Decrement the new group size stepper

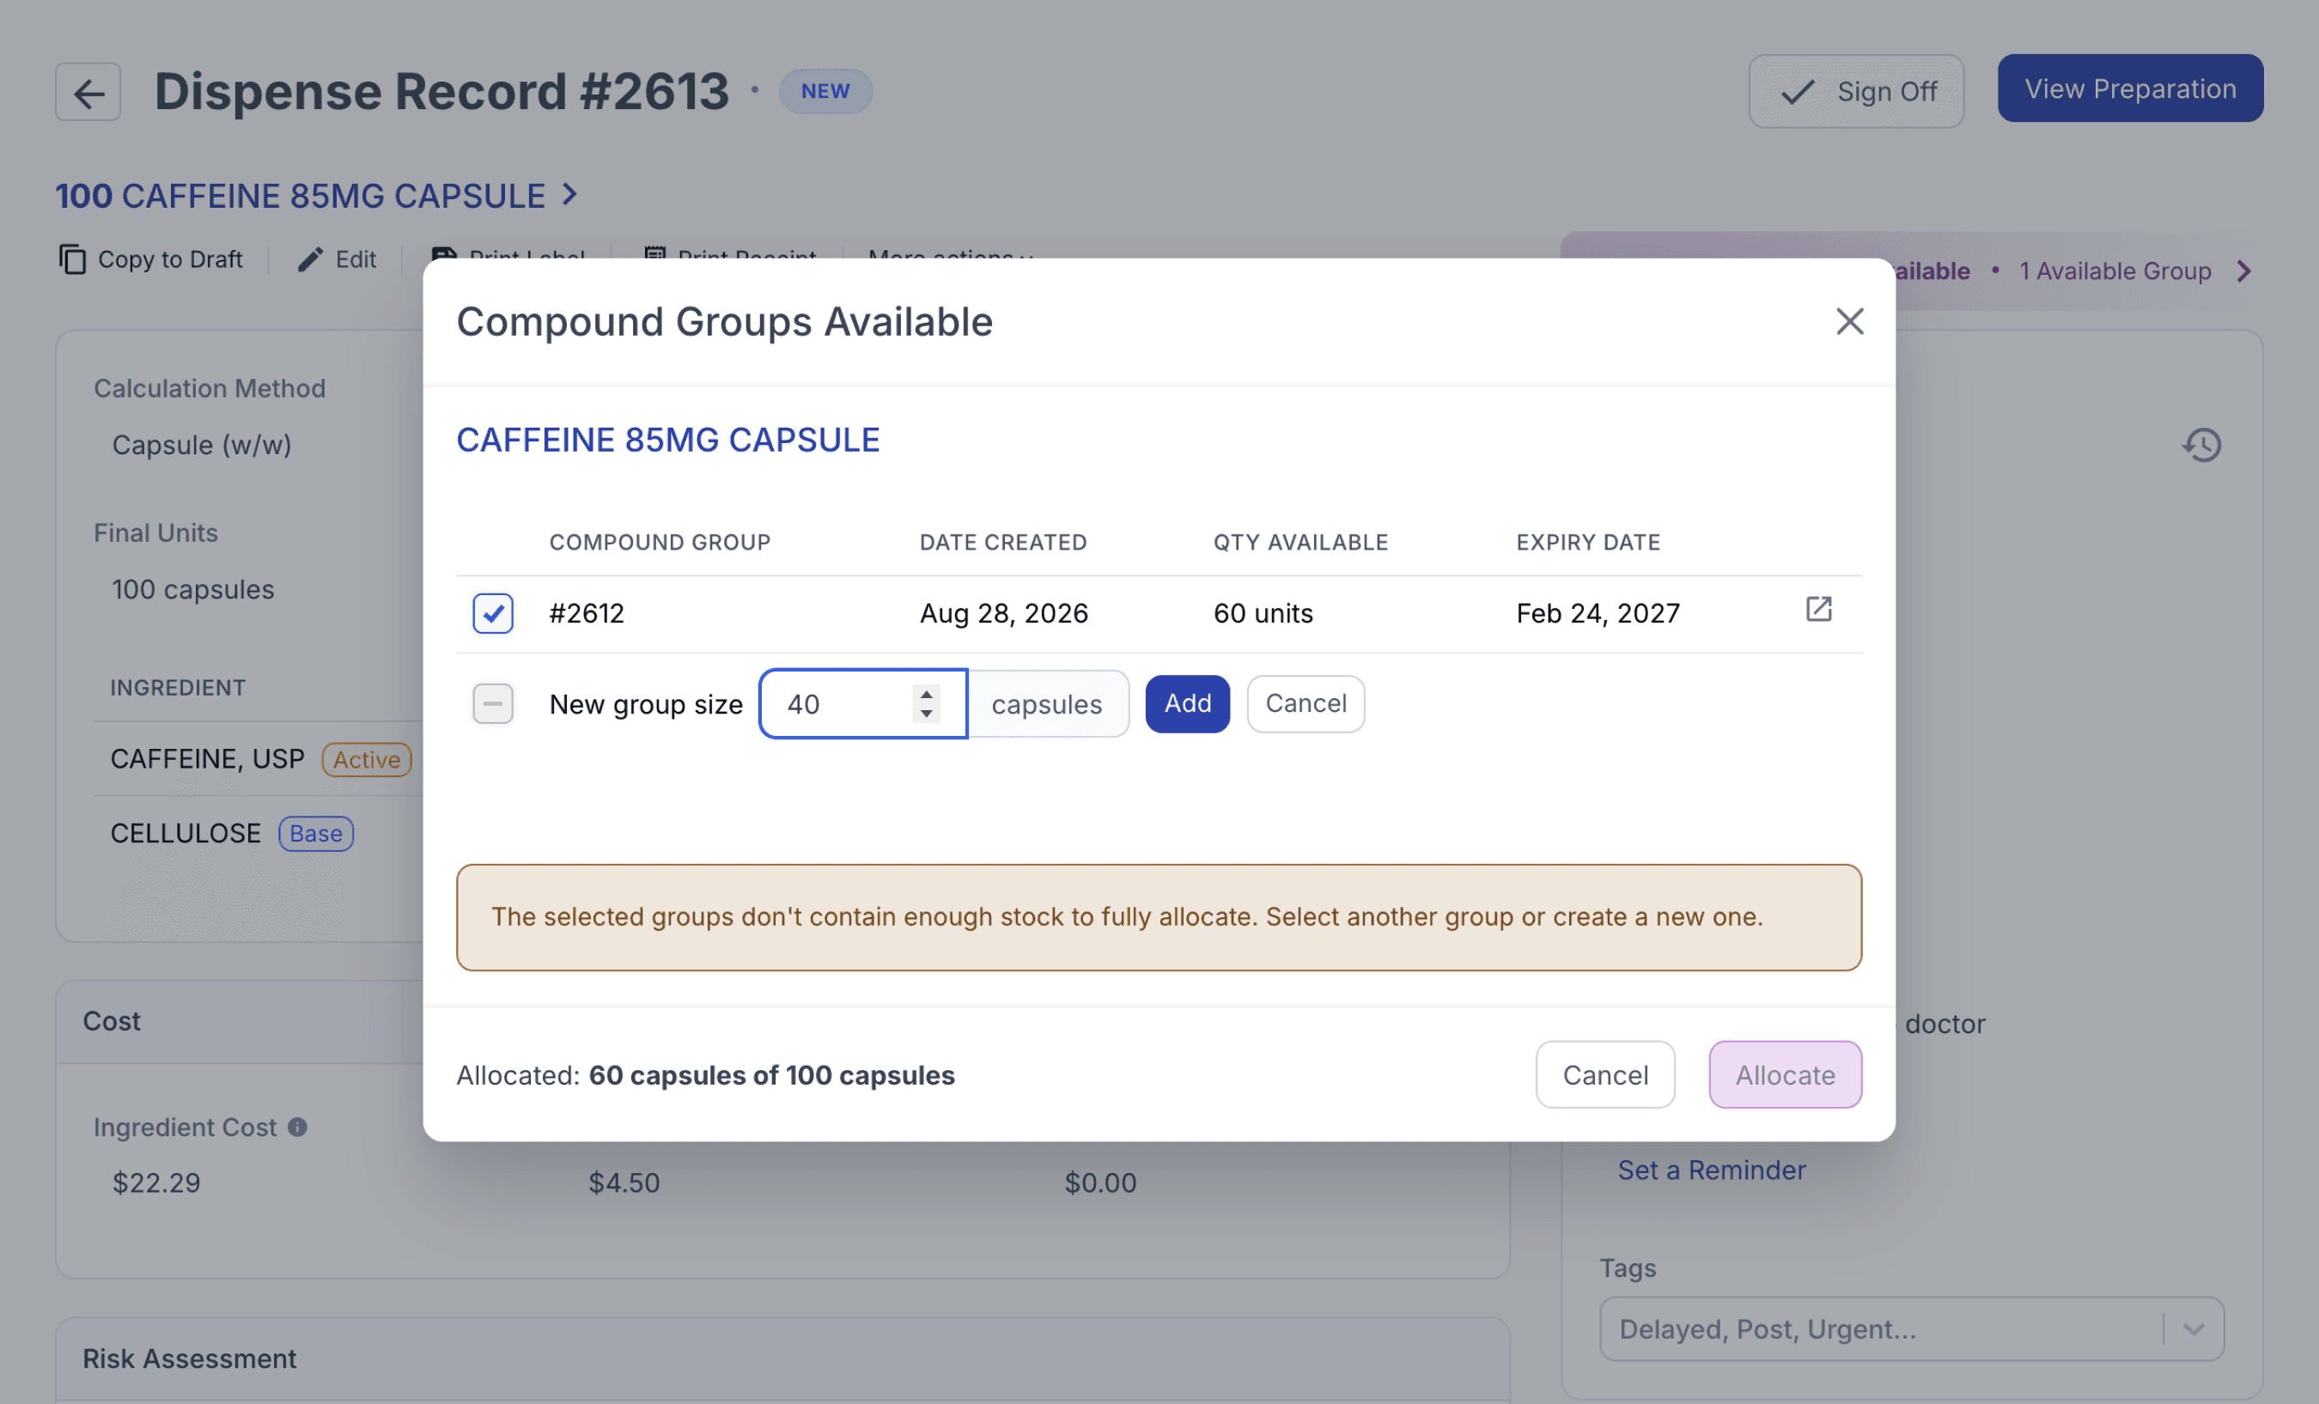tap(926, 714)
